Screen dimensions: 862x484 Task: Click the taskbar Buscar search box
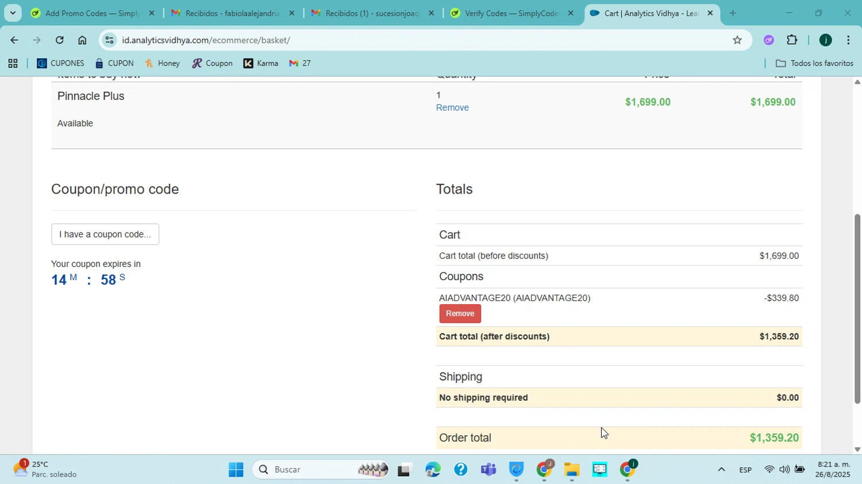(322, 470)
